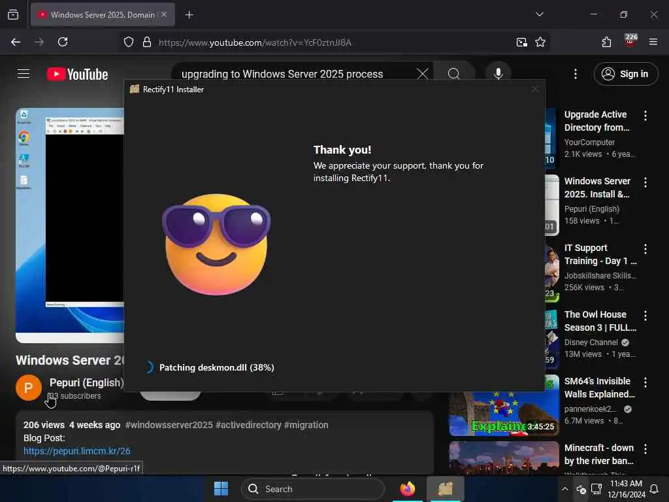This screenshot has height=502, width=669.
Task: Open IT Support Training Day 1 video
Action: tap(600, 254)
